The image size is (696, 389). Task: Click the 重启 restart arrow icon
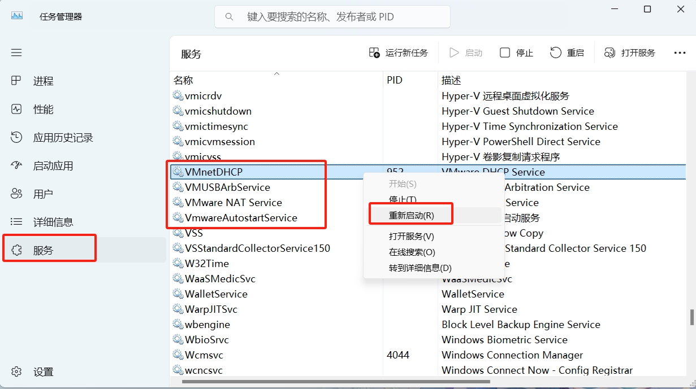tap(556, 53)
